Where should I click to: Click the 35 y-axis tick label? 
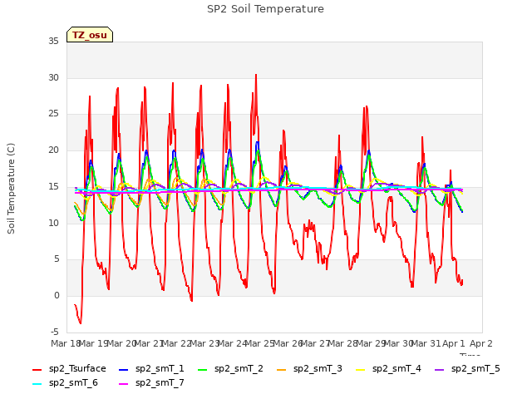[53, 42]
